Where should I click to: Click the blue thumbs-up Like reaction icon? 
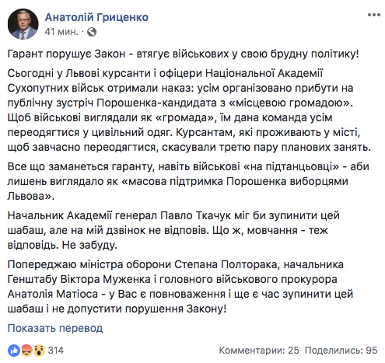click(14, 351)
